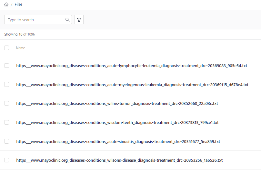
Task: Go to home via breadcrumb house icon
Action: 6,5
